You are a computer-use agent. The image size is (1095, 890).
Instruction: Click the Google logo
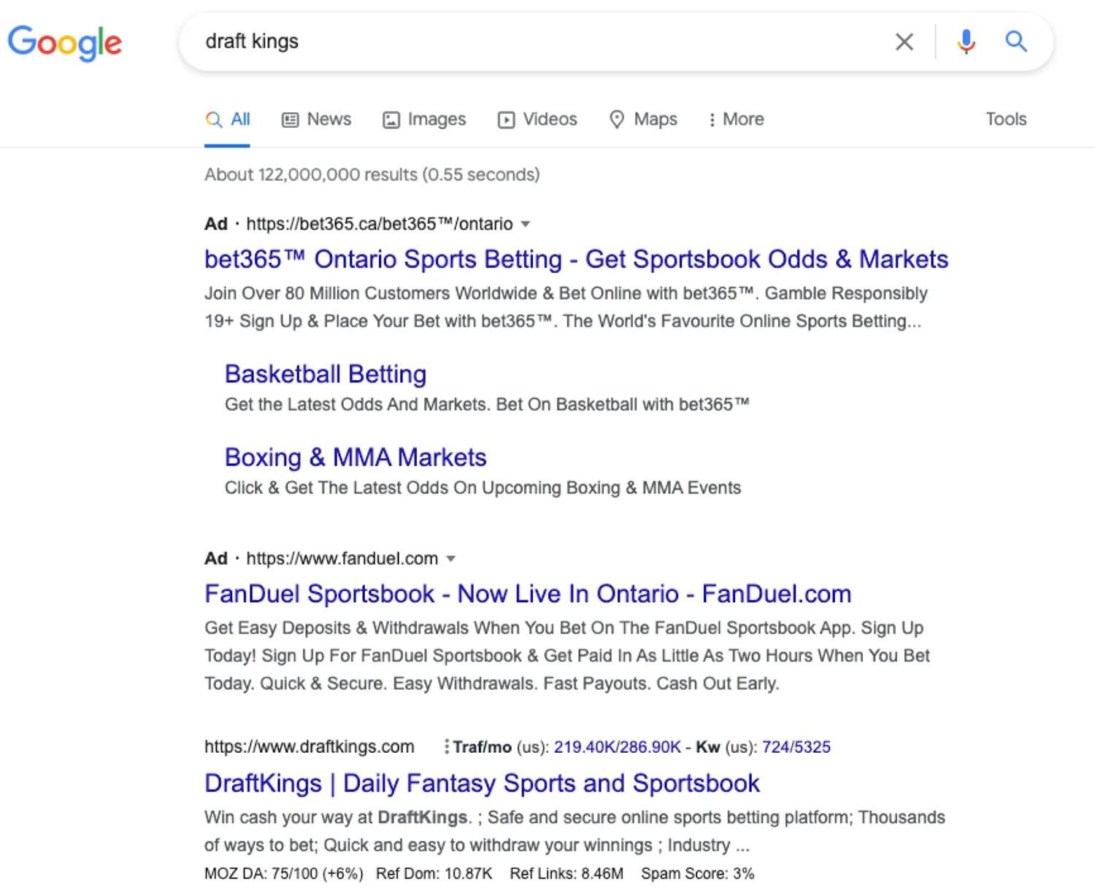pos(65,43)
